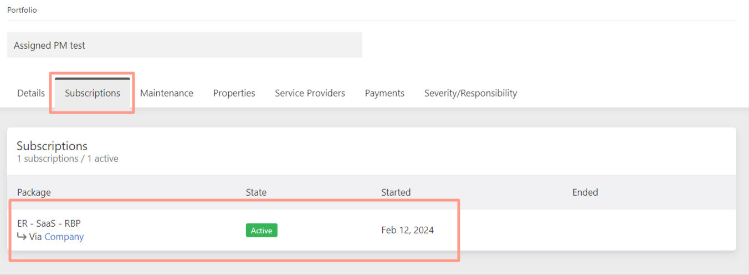Click the Subscriptions panel heading
The width and height of the screenshot is (749, 275).
52,146
